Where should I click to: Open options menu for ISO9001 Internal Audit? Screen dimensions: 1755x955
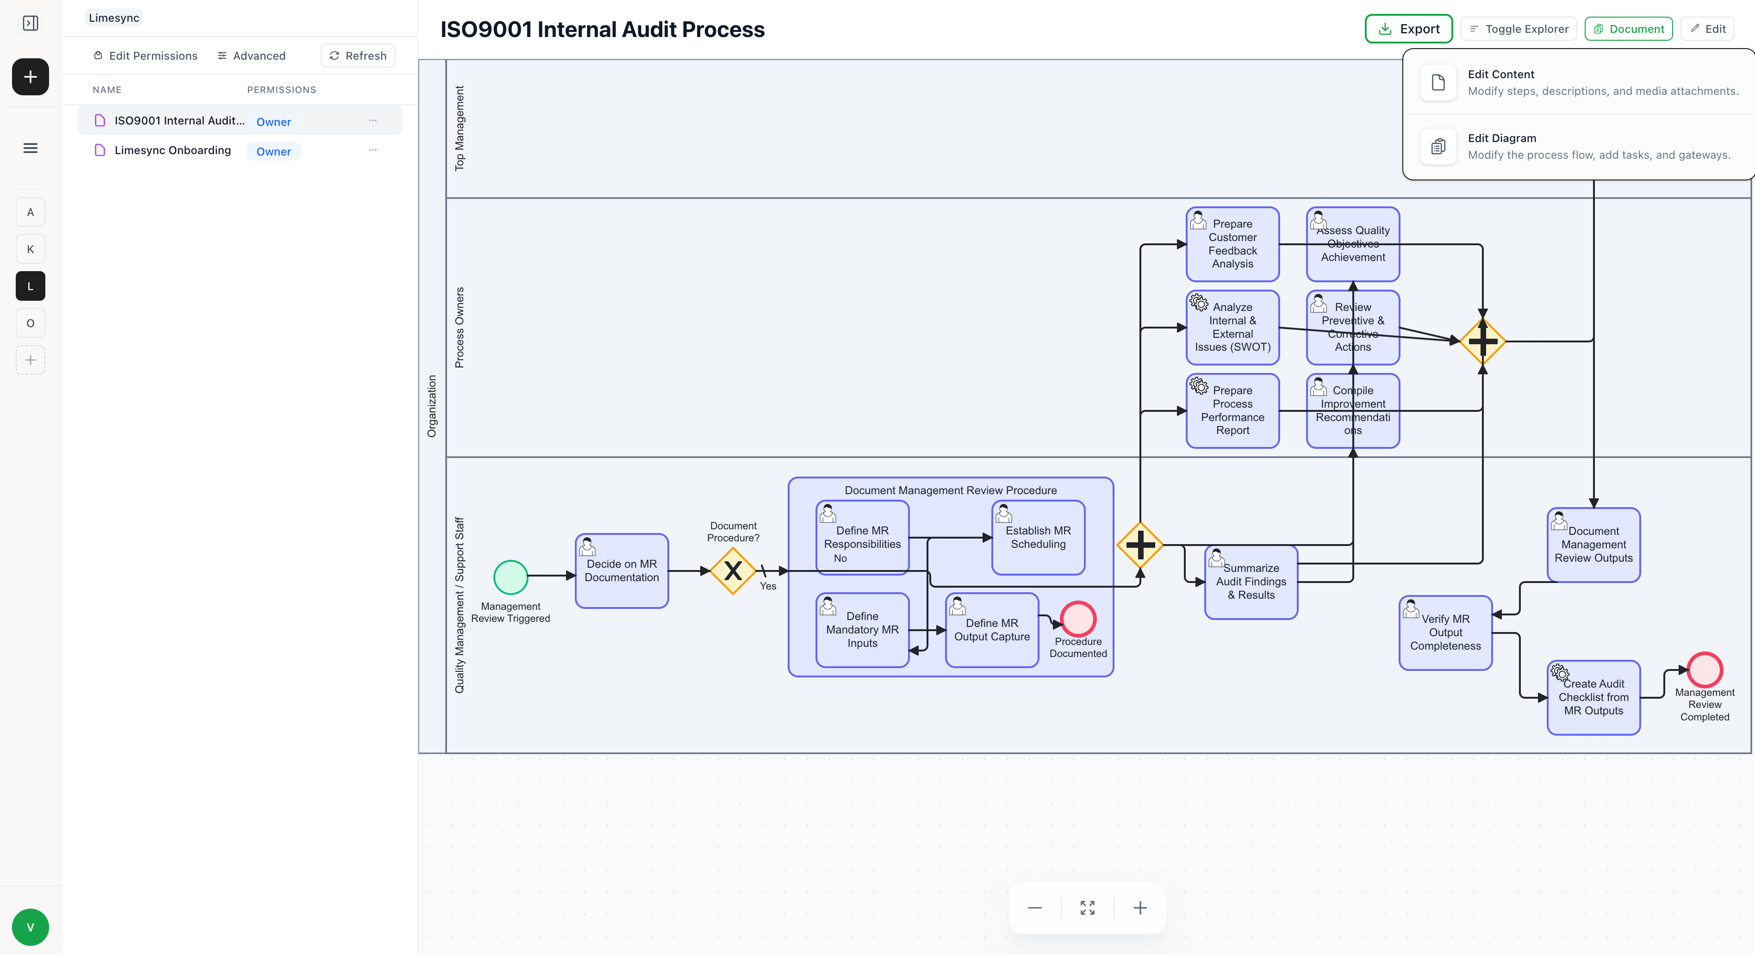click(373, 120)
